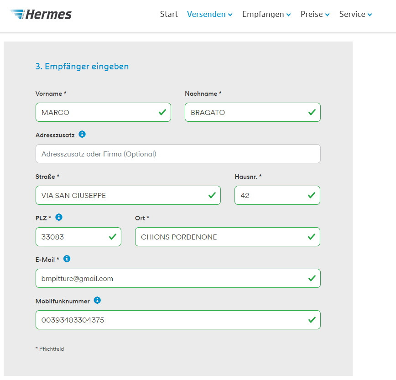Click the Hermes logo
Viewport: 396px width, 380px height.
coord(41,14)
